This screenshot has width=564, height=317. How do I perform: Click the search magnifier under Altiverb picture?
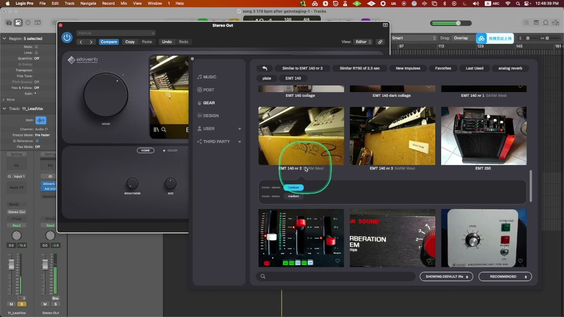tap(164, 129)
